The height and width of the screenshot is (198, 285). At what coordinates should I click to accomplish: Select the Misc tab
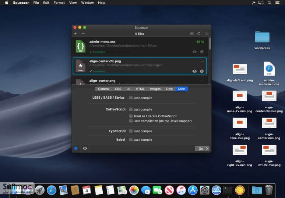182,89
